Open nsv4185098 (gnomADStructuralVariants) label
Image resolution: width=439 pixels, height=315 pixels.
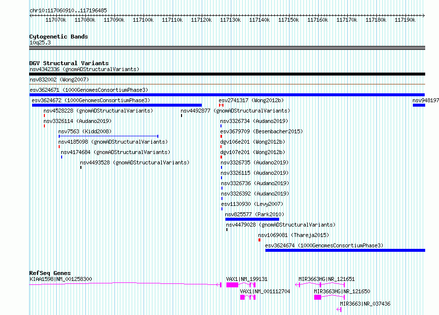point(113,142)
